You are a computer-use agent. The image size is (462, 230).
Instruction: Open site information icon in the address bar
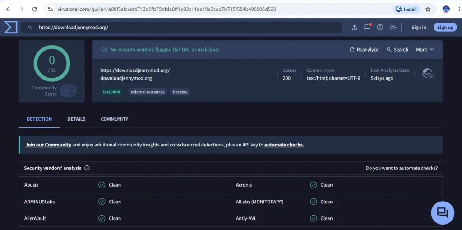coord(51,9)
